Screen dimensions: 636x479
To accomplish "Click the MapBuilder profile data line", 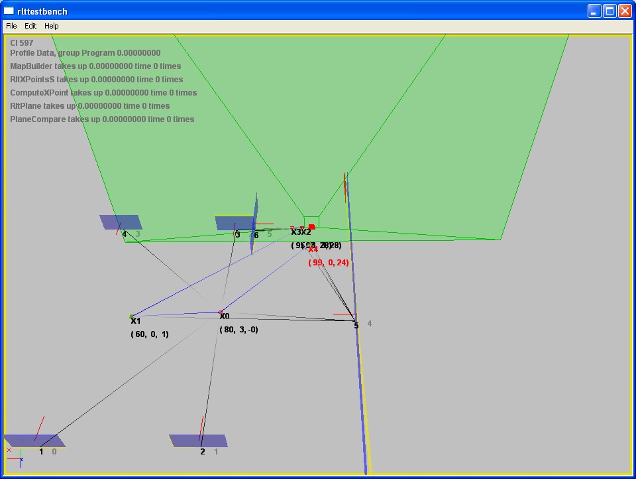I will [95, 66].
